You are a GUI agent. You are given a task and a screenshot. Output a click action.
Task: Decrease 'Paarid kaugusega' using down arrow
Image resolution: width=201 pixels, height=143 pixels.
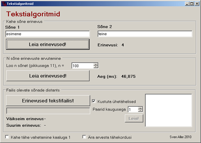pyautogui.click(x=140, y=111)
